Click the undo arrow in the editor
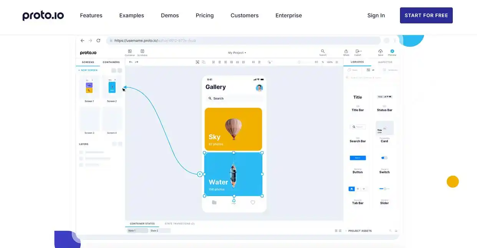The height and width of the screenshot is (248, 477). pyautogui.click(x=131, y=62)
